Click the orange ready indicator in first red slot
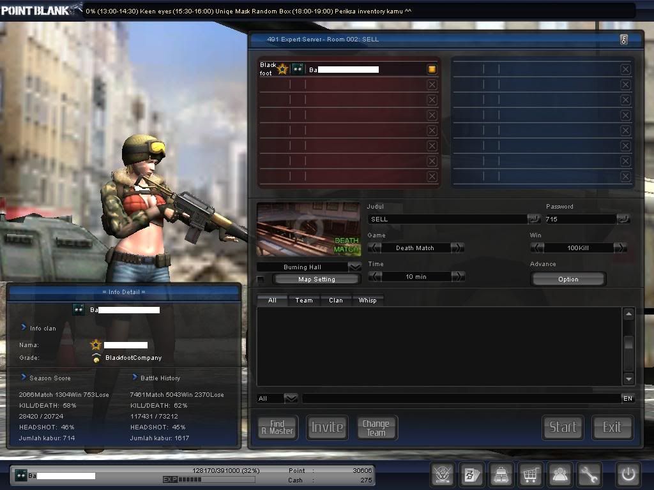The height and width of the screenshot is (490, 654). point(432,69)
